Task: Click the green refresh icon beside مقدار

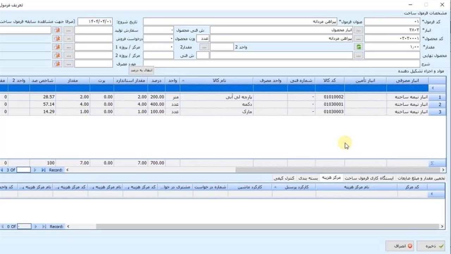Action: (359, 47)
